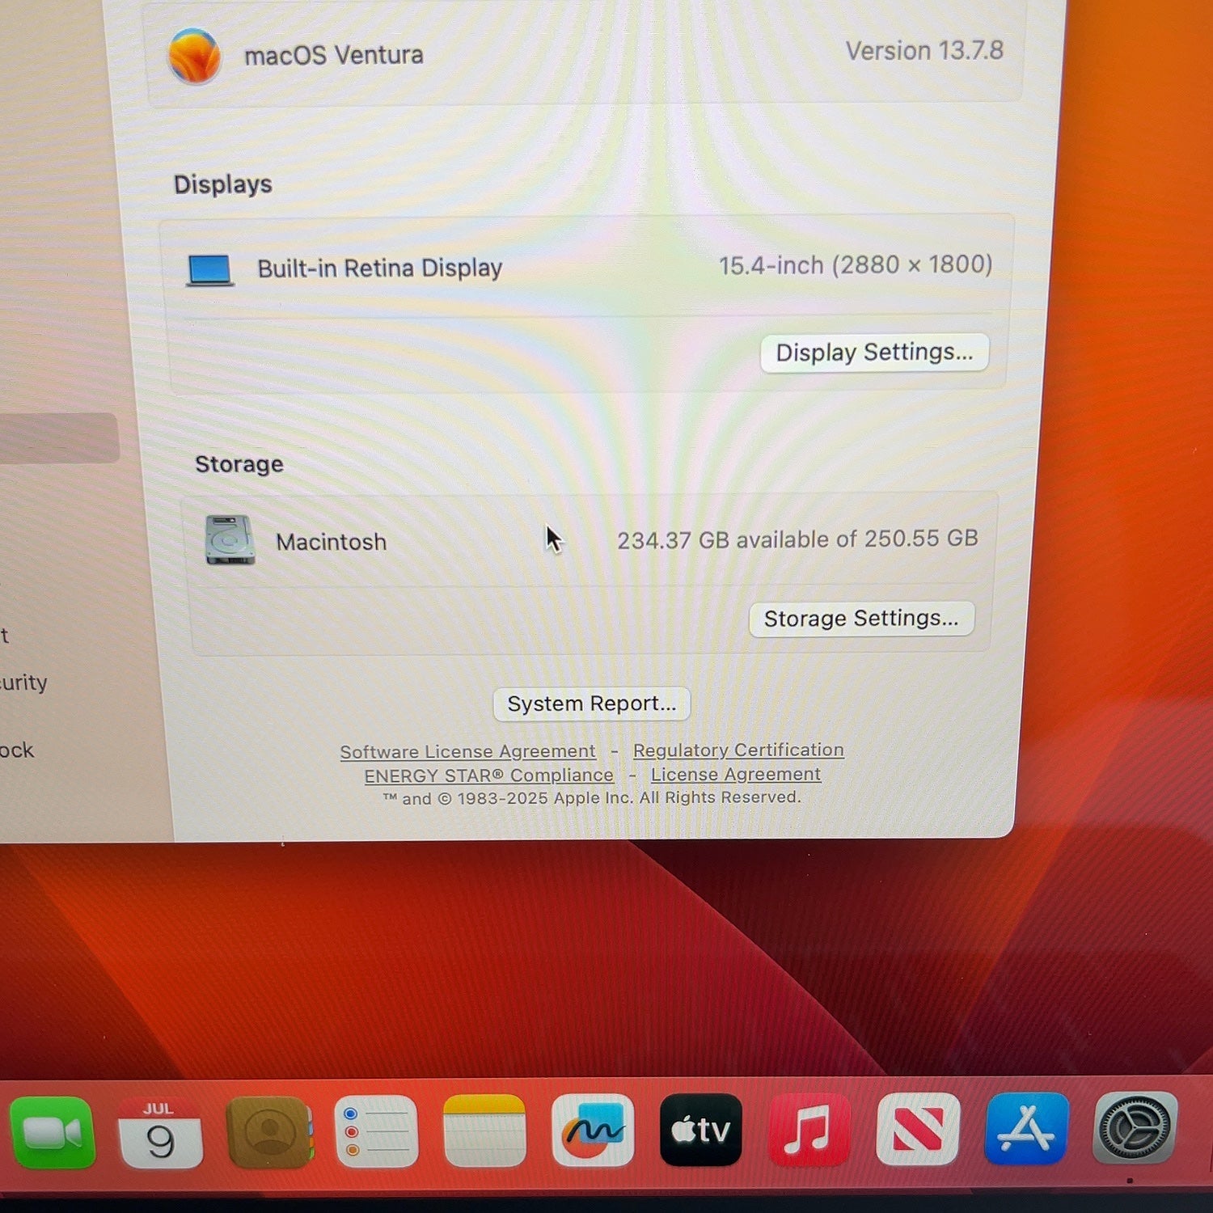Open Calendar showing JUL 9
The width and height of the screenshot is (1213, 1213).
(x=160, y=1132)
